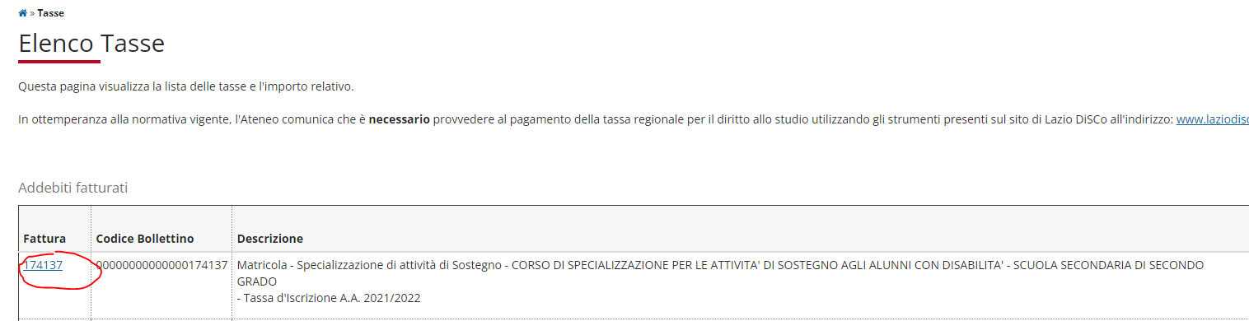
Task: Click the Fattura column header
Action: pyautogui.click(x=44, y=239)
